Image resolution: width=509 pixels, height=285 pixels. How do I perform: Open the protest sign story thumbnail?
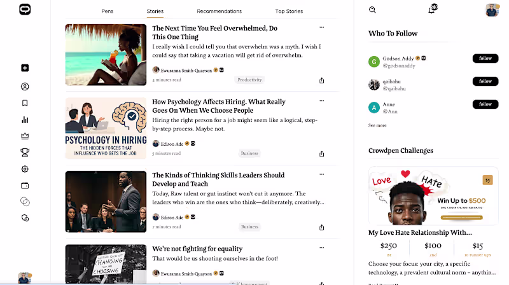tap(106, 264)
